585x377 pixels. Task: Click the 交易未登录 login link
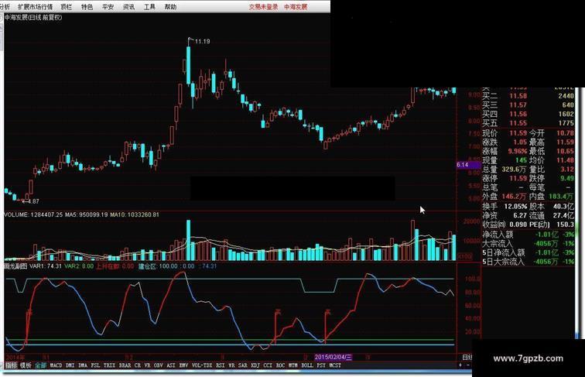tap(263, 7)
